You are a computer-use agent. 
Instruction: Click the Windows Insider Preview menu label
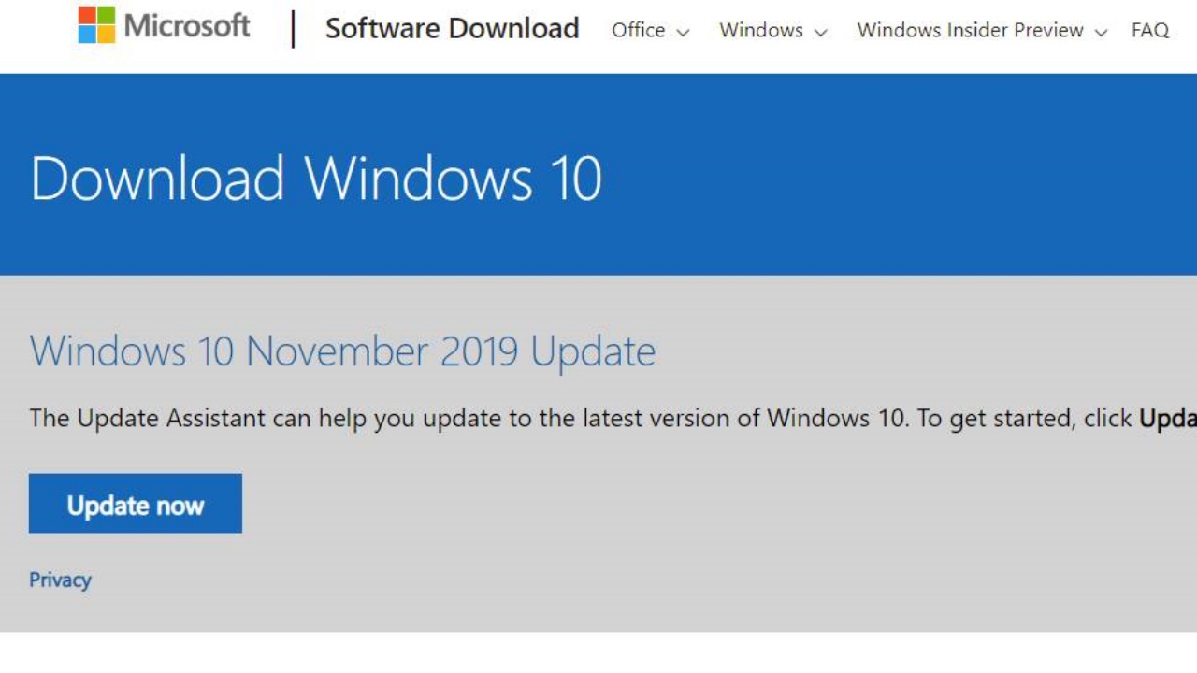973,31
